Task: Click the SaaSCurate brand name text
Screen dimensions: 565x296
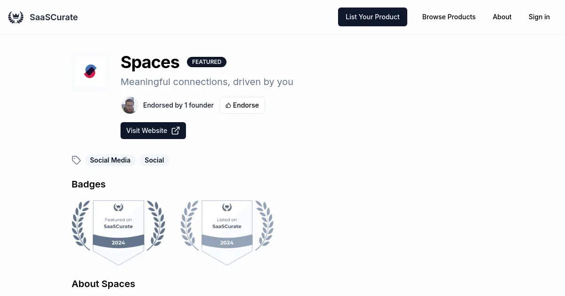Action: tap(54, 17)
